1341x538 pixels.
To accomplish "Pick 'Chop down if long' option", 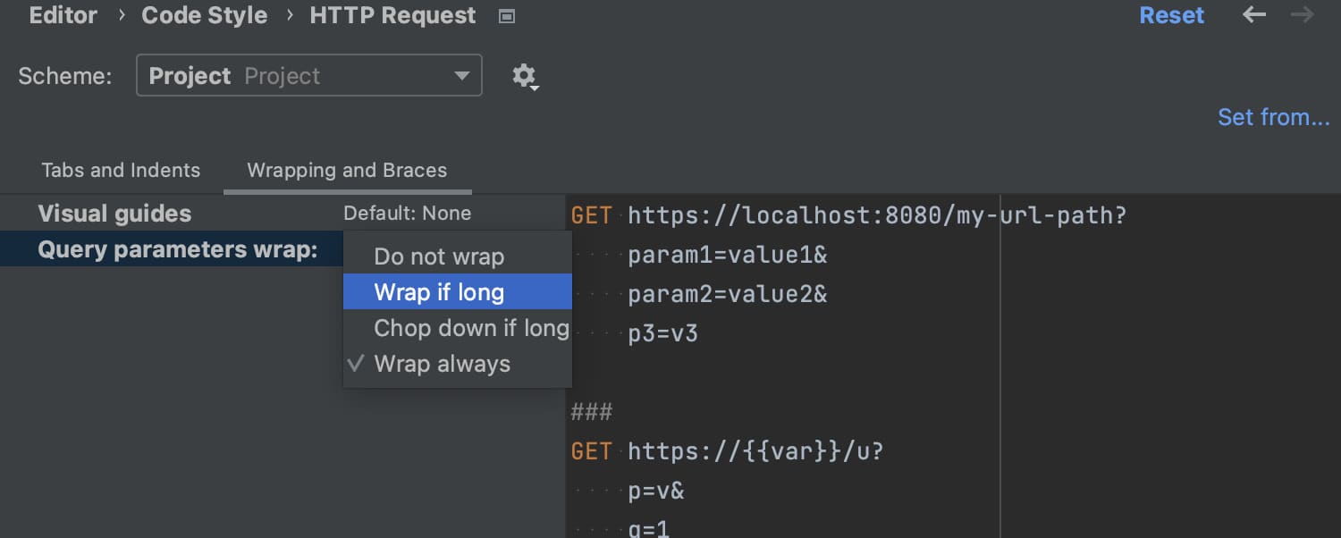I will 471,328.
